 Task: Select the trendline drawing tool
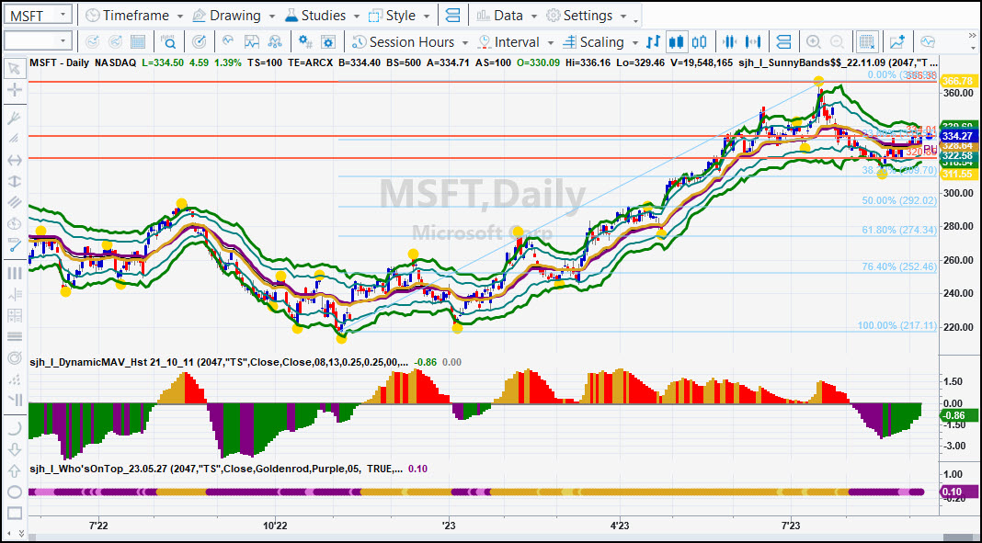(15, 244)
